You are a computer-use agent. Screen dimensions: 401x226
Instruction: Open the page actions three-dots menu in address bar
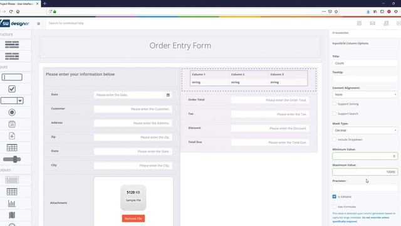click(324, 11)
